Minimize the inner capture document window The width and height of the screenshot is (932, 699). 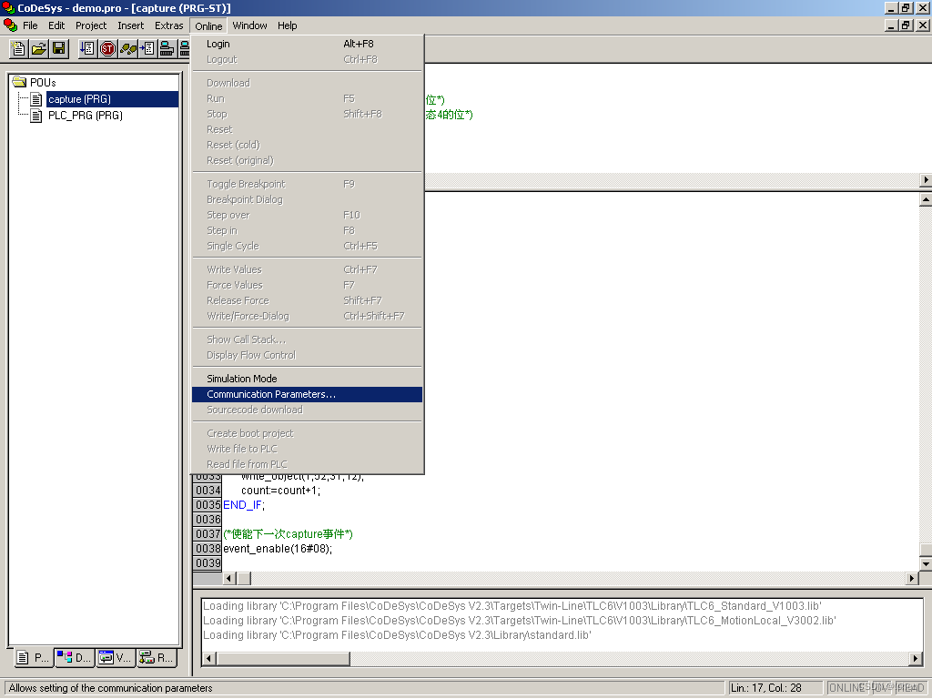[891, 25]
